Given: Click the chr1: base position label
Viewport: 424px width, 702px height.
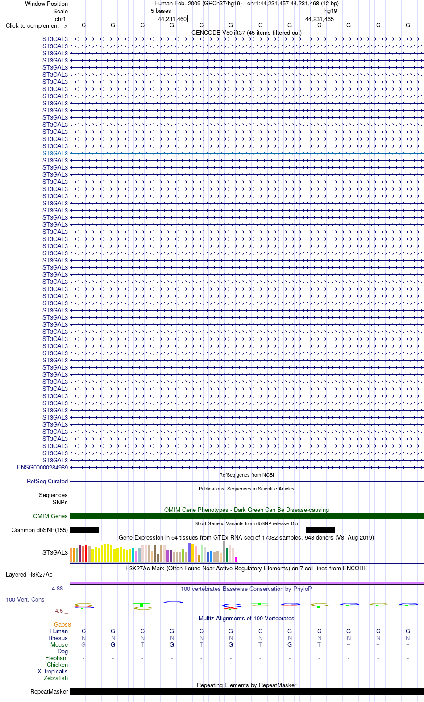Looking at the screenshot, I should pos(61,19).
